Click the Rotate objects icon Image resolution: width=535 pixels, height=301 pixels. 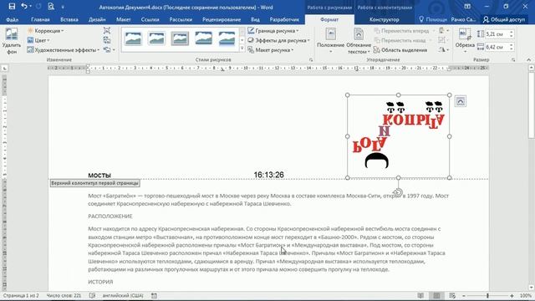click(x=443, y=50)
